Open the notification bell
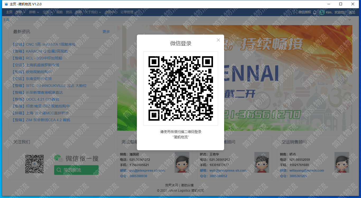 pyautogui.click(x=314, y=12)
